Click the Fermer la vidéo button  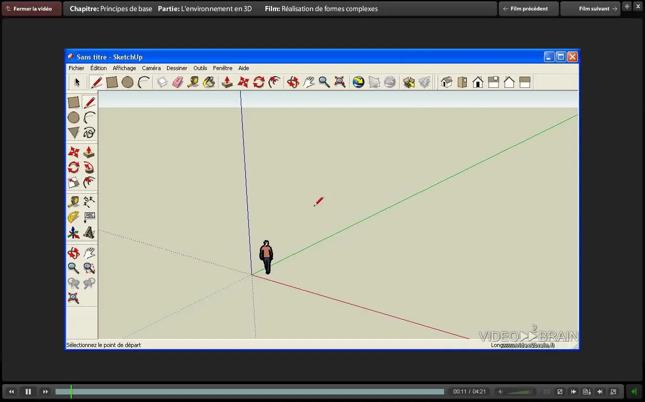tap(32, 9)
